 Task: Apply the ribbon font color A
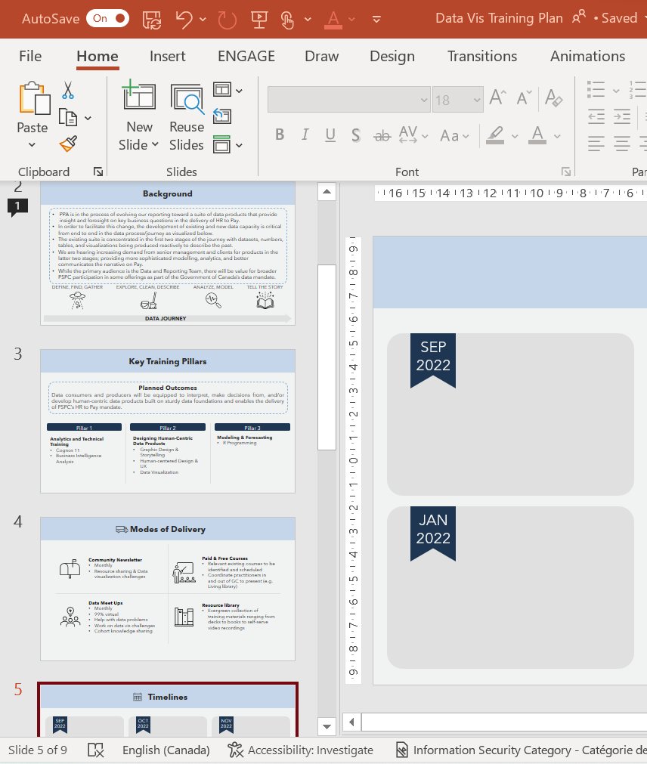tap(537, 135)
